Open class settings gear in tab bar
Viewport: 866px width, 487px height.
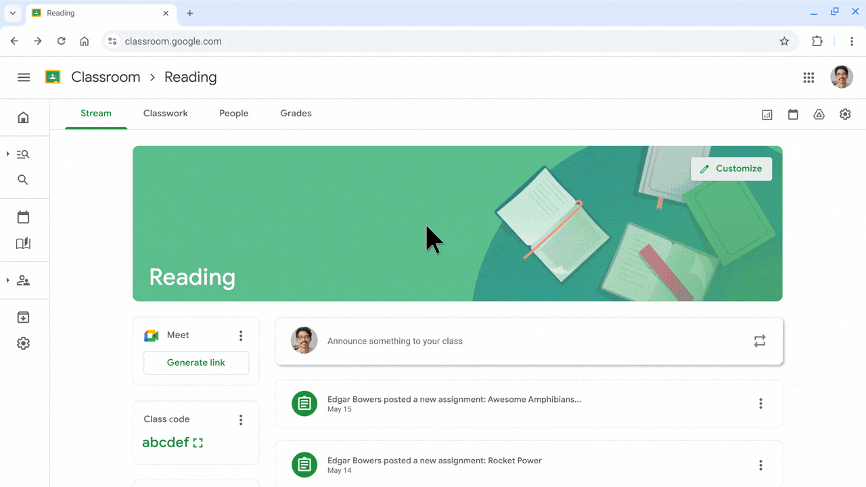point(845,114)
